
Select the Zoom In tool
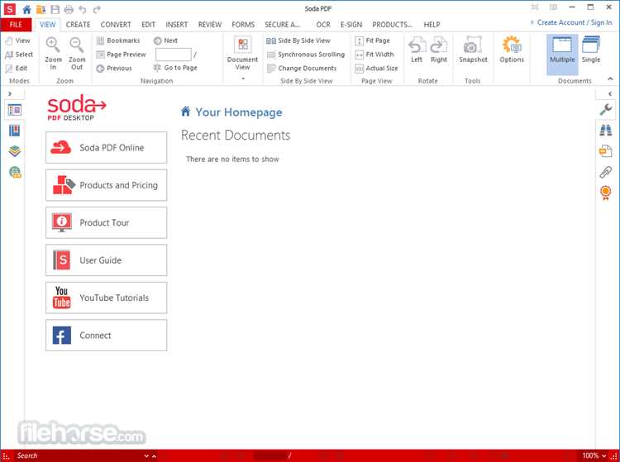click(53, 54)
